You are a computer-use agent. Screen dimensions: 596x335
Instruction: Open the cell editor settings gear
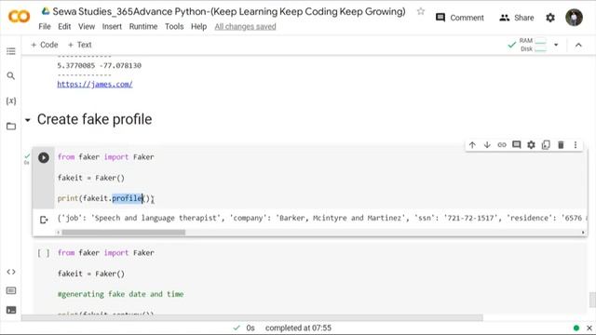(x=531, y=145)
